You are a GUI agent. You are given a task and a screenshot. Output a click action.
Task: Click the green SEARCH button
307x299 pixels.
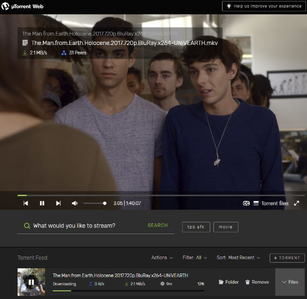tap(158, 225)
